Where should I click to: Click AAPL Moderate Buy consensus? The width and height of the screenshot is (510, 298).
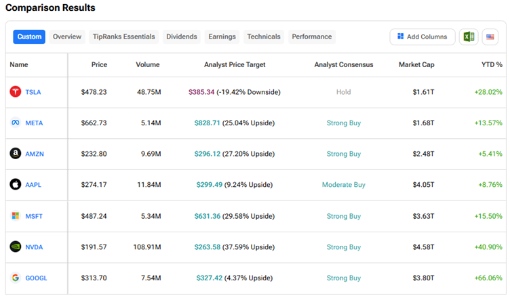(x=343, y=185)
